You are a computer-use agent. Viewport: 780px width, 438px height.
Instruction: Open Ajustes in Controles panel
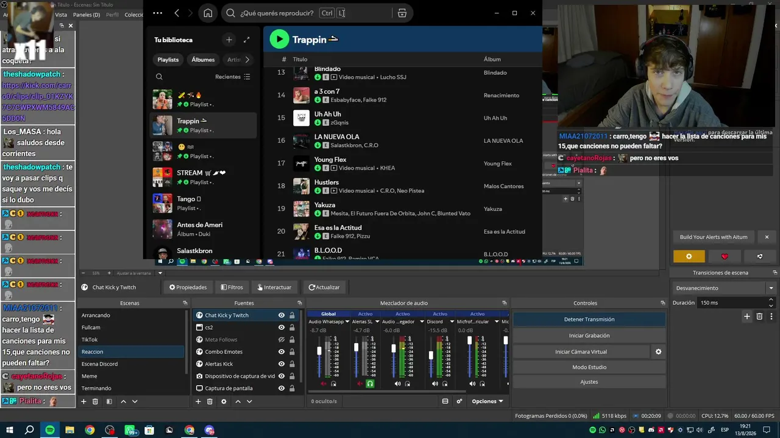pos(589,382)
